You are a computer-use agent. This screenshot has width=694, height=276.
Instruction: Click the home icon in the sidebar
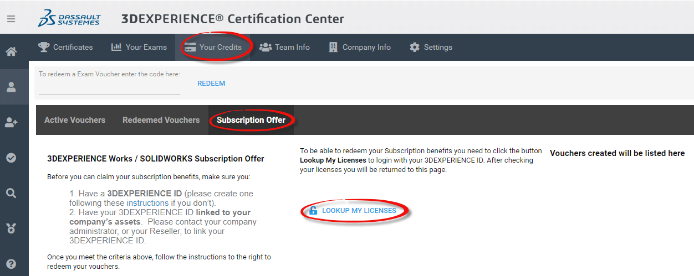point(11,52)
